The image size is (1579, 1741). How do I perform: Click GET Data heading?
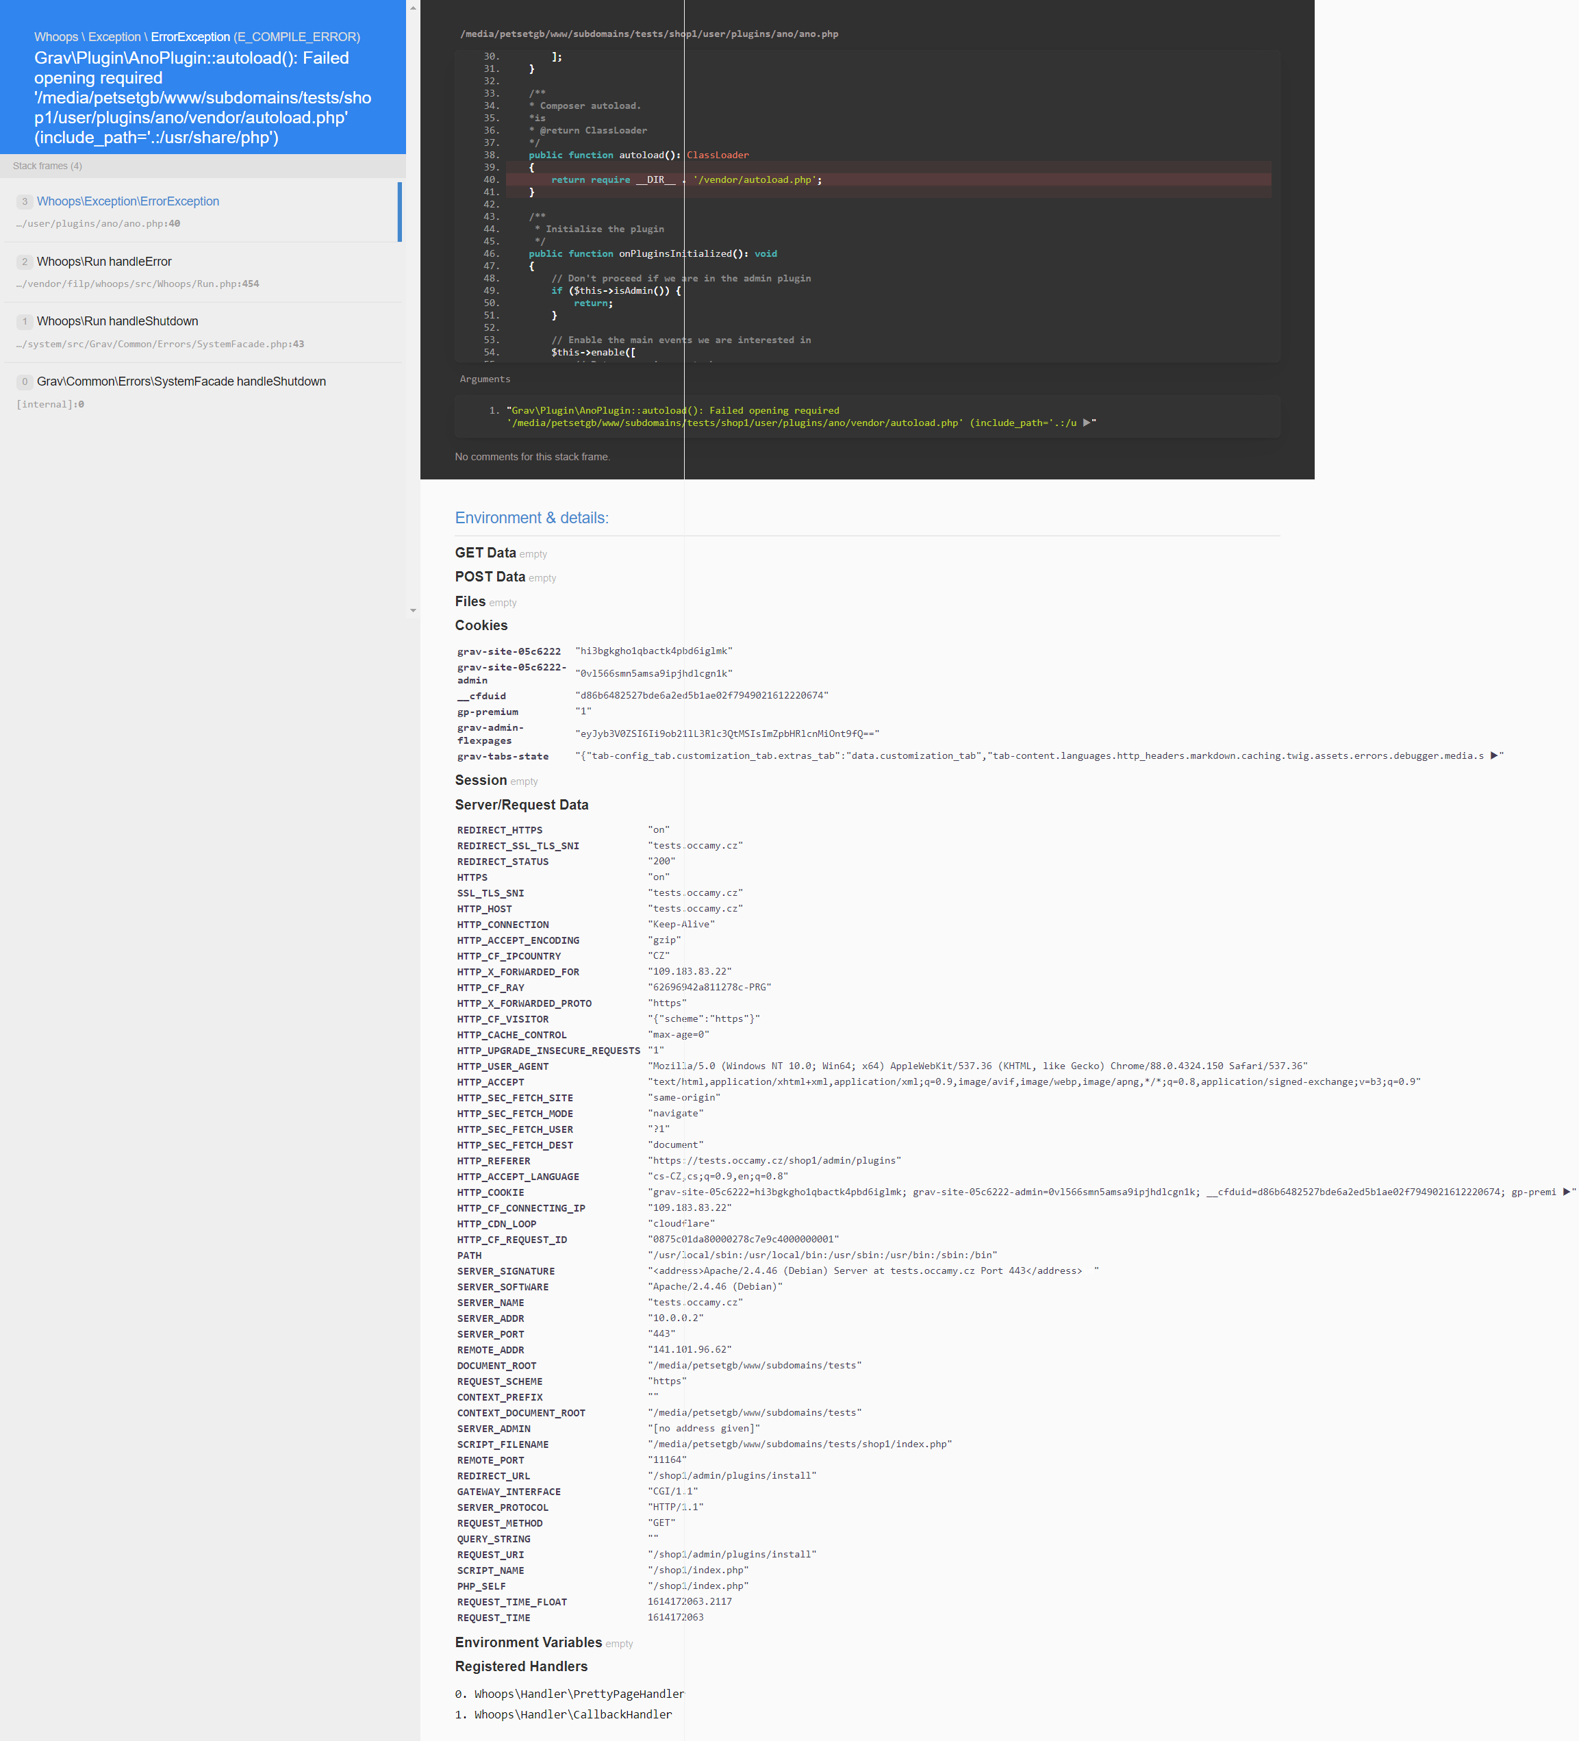(x=485, y=553)
